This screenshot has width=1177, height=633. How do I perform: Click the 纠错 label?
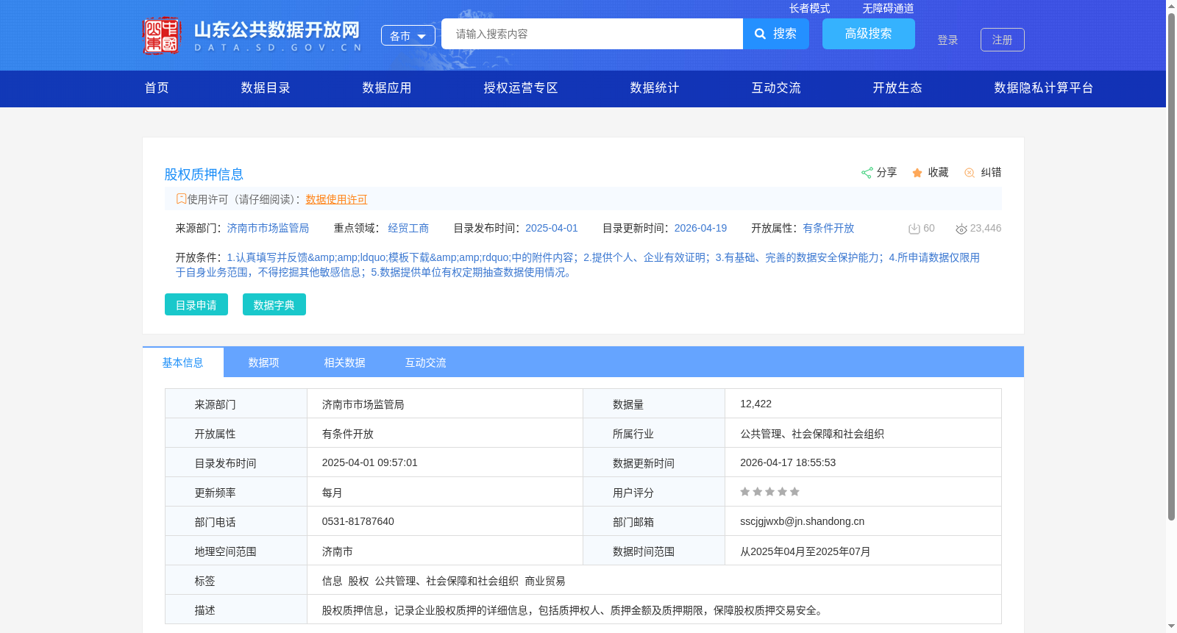pyautogui.click(x=991, y=172)
